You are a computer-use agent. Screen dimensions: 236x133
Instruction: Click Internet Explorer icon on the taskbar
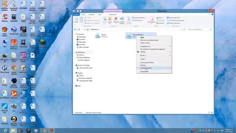6,130
